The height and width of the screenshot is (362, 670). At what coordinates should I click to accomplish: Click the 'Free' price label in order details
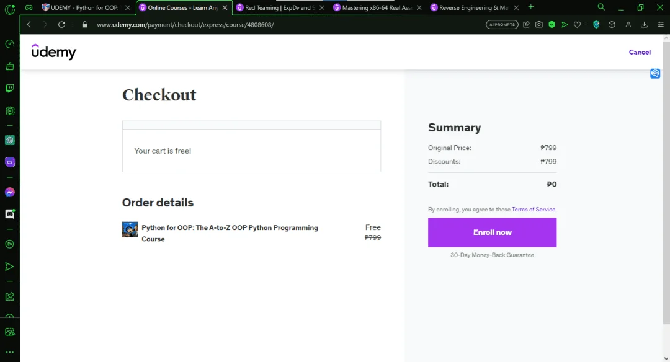tap(373, 227)
